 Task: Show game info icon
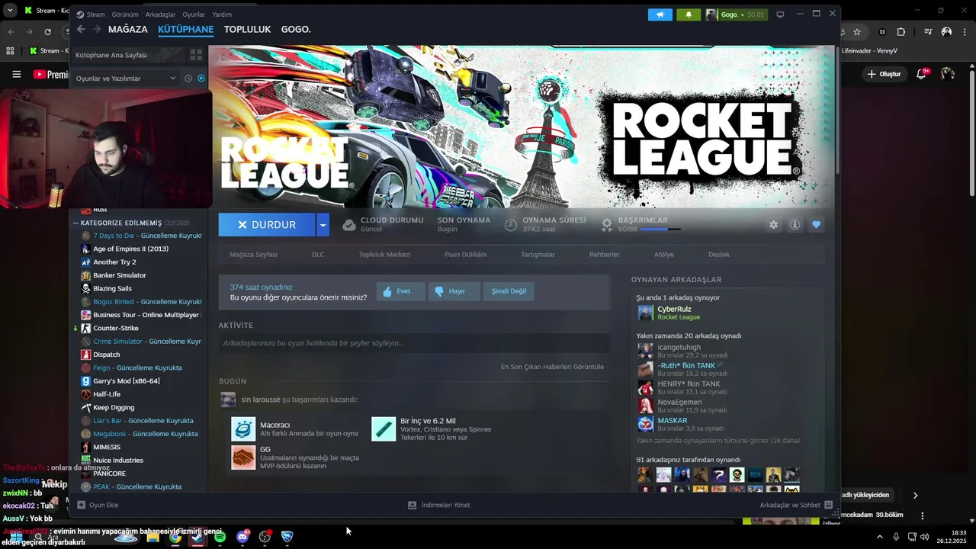795,225
